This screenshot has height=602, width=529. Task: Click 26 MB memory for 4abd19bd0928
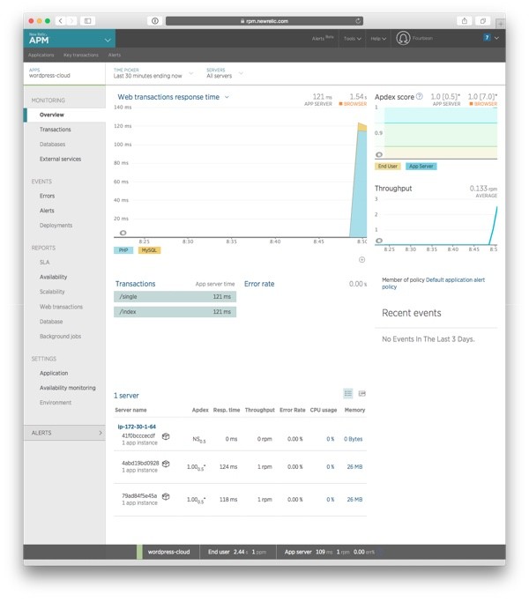tap(354, 467)
